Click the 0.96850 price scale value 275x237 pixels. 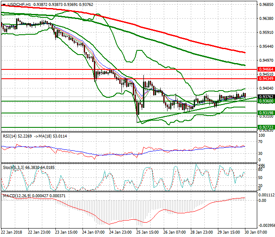click(266, 5)
